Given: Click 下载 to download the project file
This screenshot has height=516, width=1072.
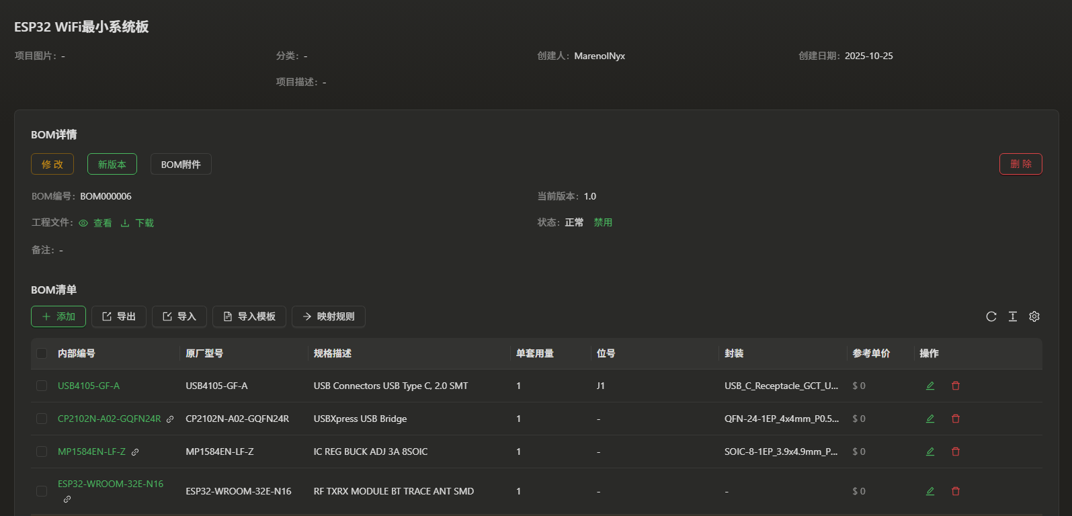Looking at the screenshot, I should coord(137,223).
